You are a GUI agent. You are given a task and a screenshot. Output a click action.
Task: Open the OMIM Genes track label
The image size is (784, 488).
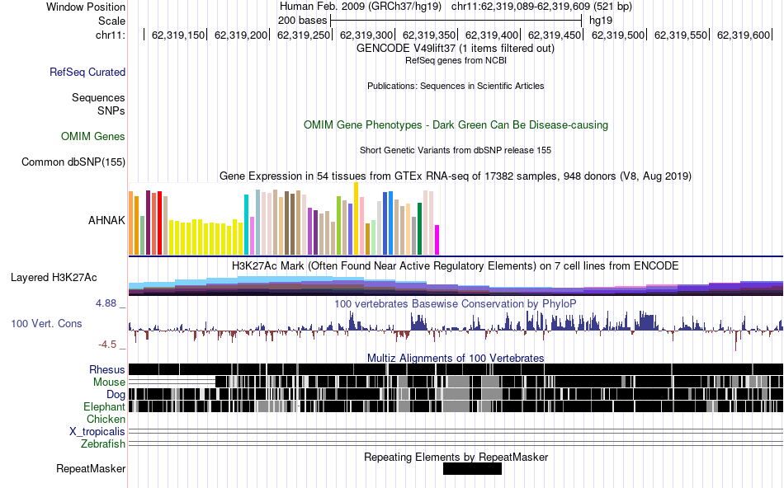(x=92, y=136)
